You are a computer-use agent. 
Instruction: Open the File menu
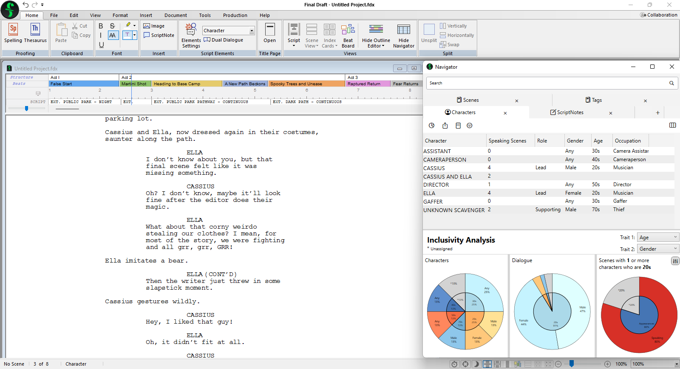(x=54, y=15)
